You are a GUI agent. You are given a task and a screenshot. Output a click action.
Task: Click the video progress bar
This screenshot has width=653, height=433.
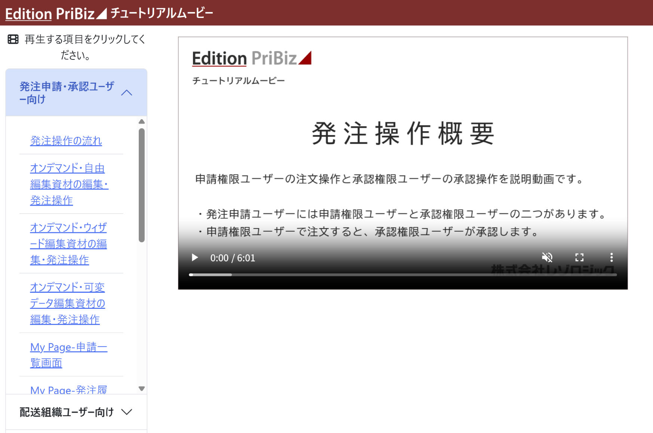(403, 275)
